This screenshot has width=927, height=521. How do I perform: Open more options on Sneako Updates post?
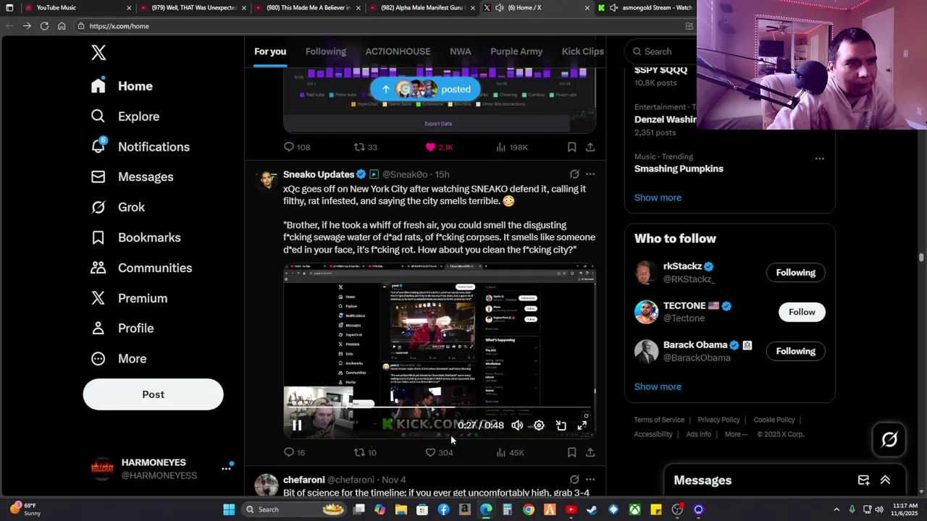pos(590,174)
